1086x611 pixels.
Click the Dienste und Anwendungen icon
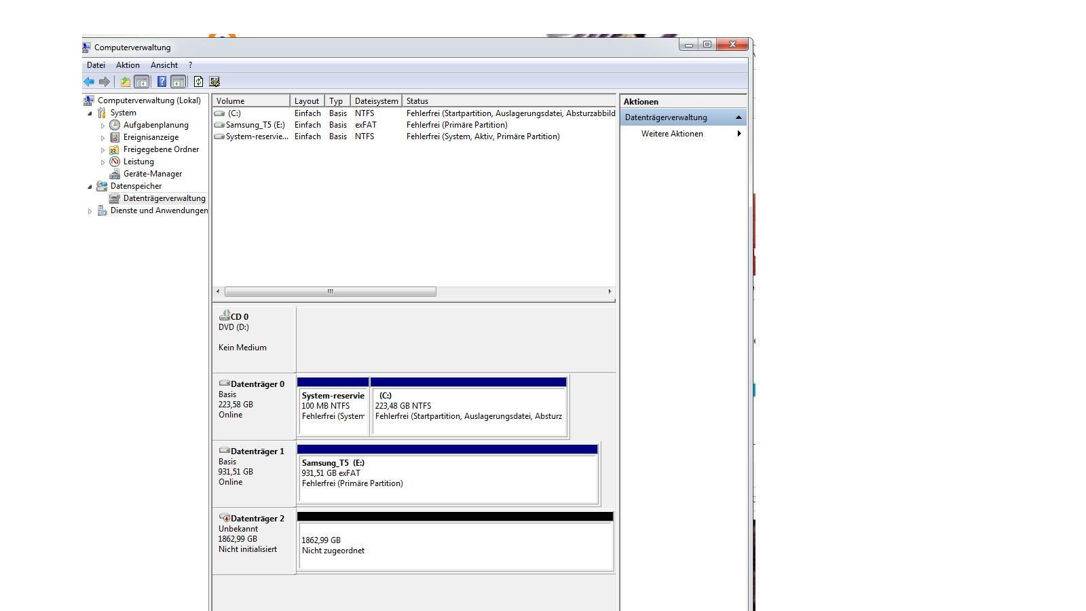[x=102, y=210]
